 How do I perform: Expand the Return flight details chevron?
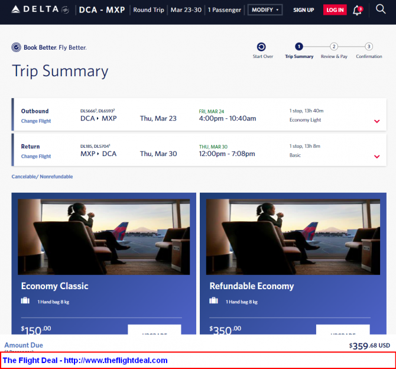pos(376,157)
